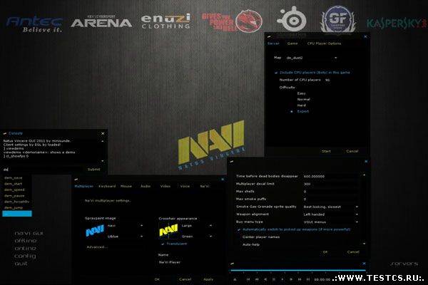Click Submit in the Console
The width and height of the screenshot is (428, 285).
pos(93,170)
